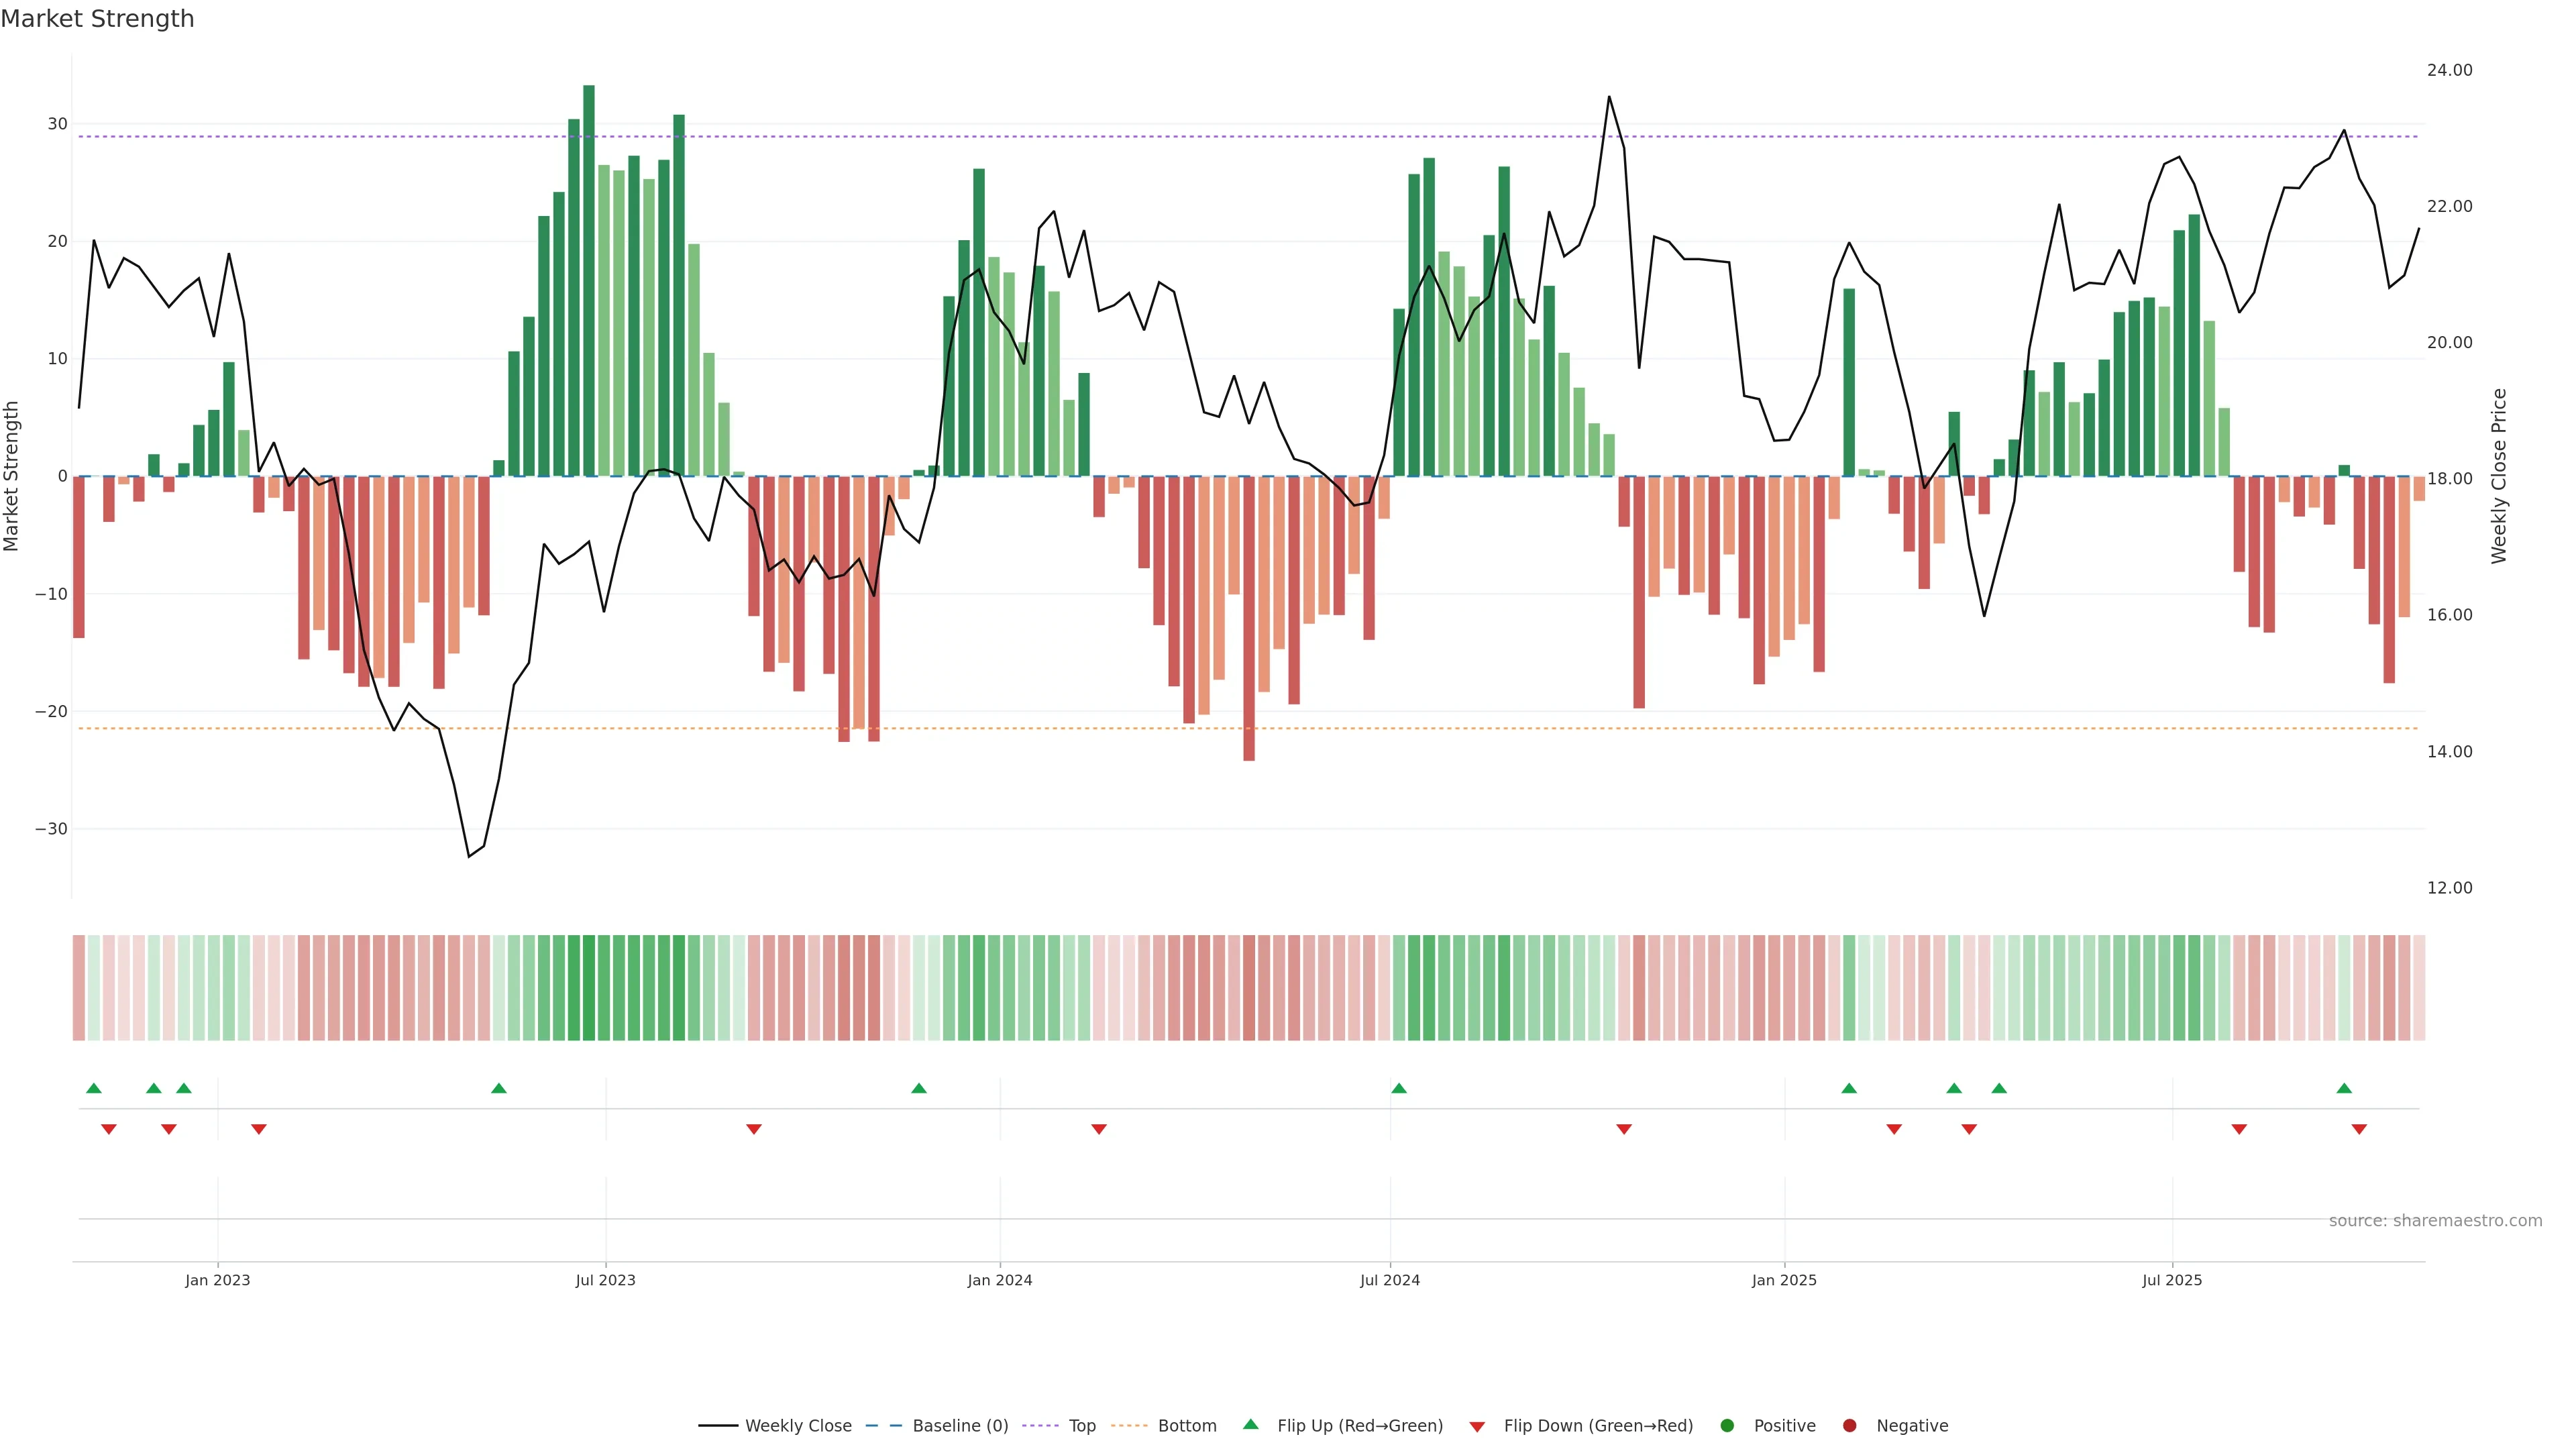
Task: Click Flip Down red triangle legend icon
Action: point(1477,1427)
